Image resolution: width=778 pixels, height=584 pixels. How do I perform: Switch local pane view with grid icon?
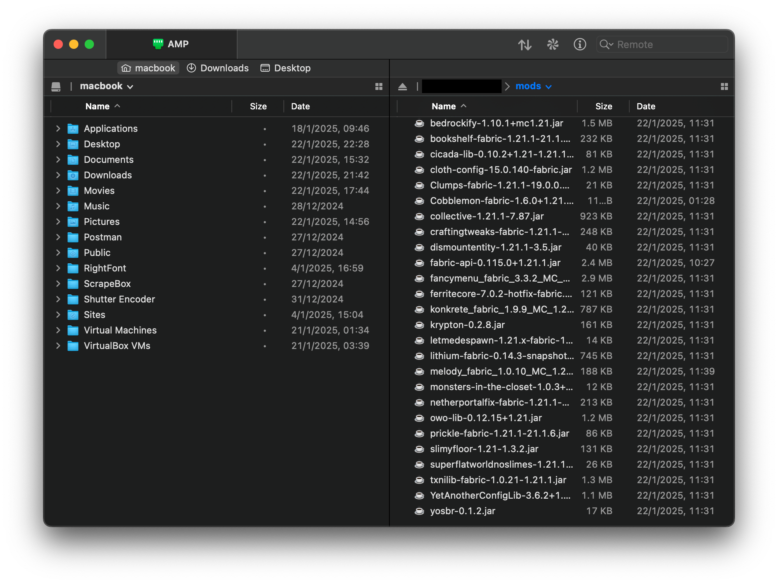tap(379, 86)
